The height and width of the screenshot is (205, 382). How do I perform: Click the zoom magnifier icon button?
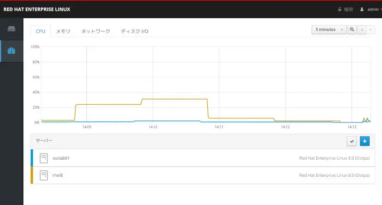(352, 30)
